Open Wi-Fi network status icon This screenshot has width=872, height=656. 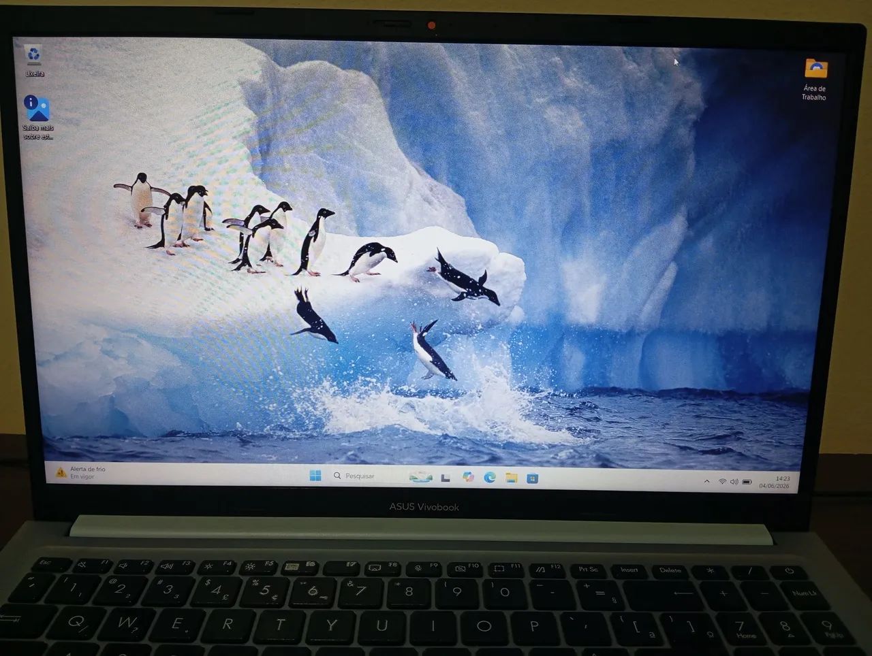tap(722, 482)
